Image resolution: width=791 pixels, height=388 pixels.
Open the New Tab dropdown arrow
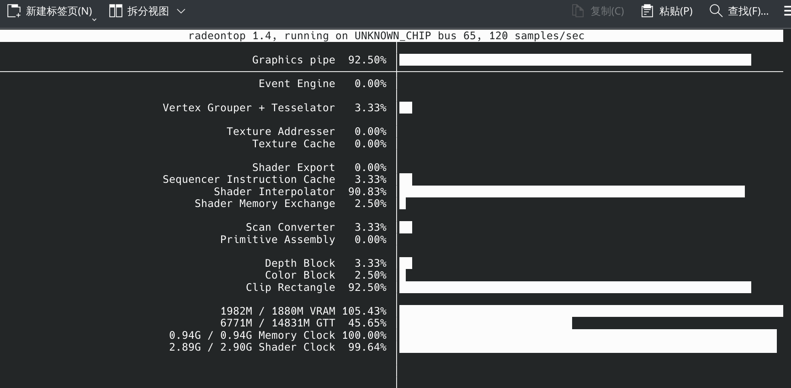pyautogui.click(x=94, y=20)
